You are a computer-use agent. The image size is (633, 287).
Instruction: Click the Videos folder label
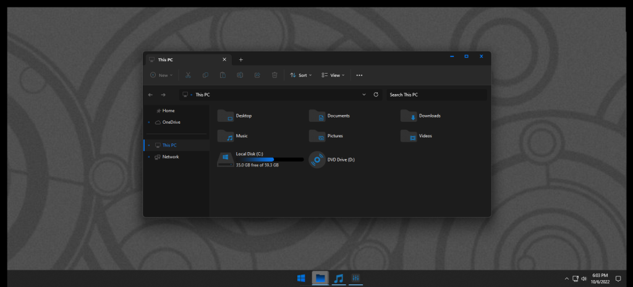[425, 136]
